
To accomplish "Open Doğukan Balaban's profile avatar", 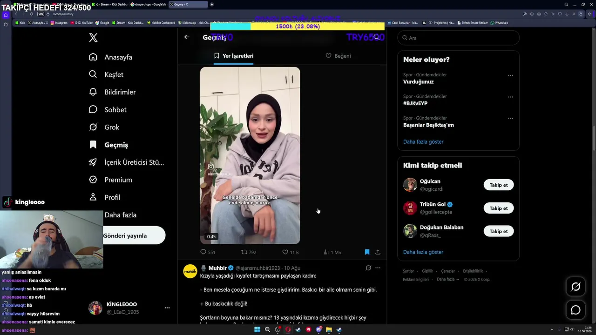I will [410, 231].
